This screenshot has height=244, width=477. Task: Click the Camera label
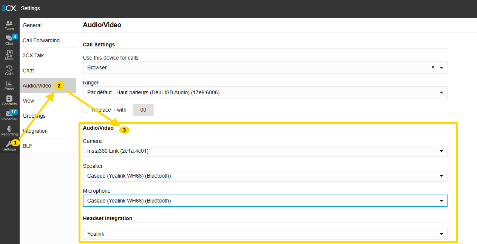93,141
